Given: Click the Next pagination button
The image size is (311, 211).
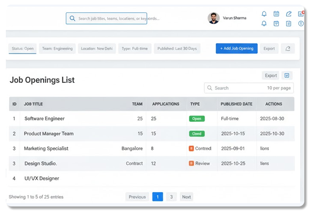Looking at the screenshot, I should [x=186, y=197].
